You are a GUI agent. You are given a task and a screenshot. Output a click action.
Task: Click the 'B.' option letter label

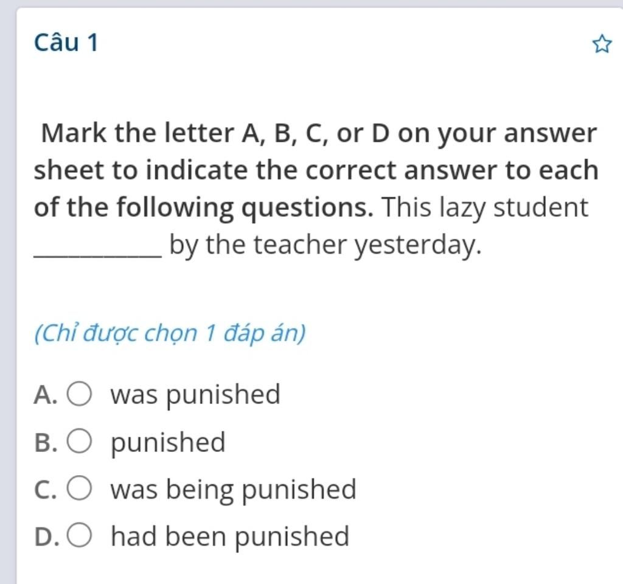pyautogui.click(x=45, y=443)
